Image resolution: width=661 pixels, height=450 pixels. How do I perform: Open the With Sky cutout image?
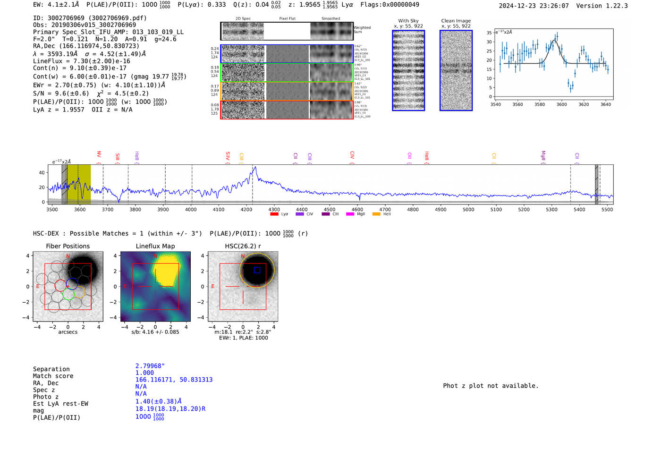(x=408, y=70)
